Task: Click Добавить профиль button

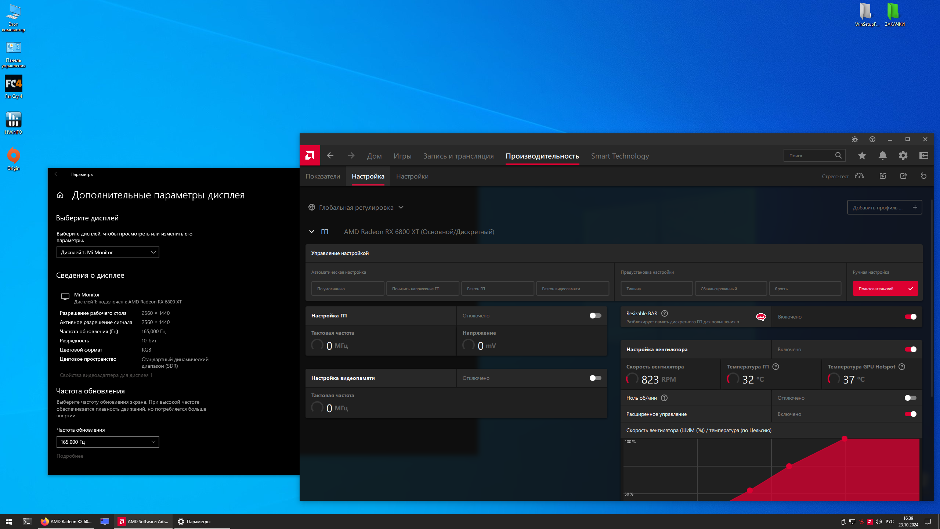Action: [884, 208]
